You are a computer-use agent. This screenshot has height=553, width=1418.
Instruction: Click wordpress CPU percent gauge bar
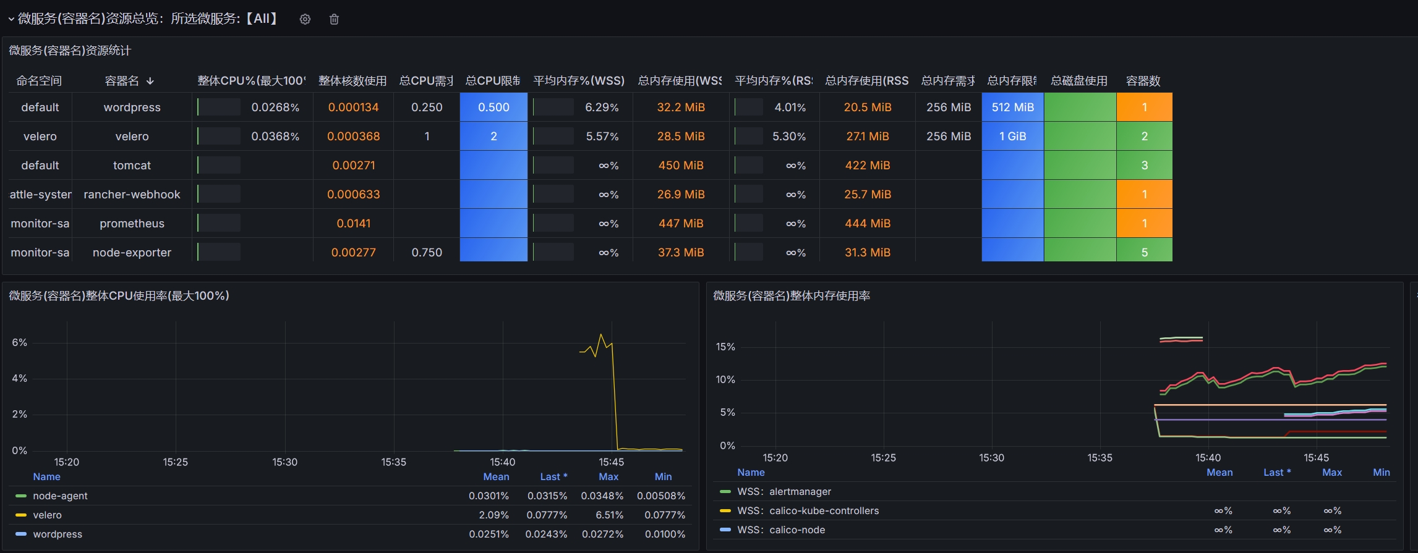(219, 107)
